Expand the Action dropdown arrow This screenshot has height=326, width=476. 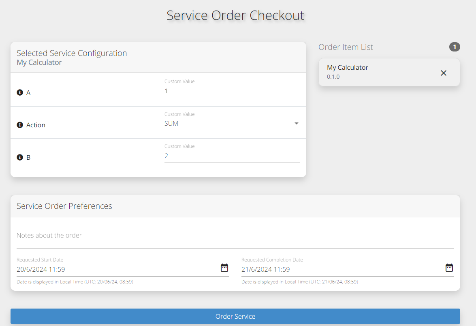click(296, 124)
